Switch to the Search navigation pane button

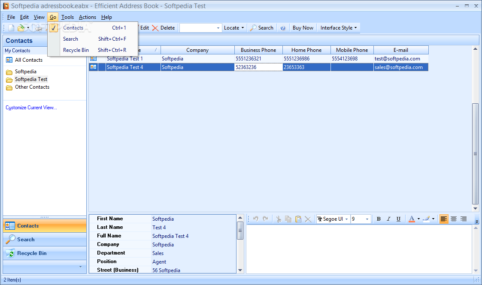45,240
